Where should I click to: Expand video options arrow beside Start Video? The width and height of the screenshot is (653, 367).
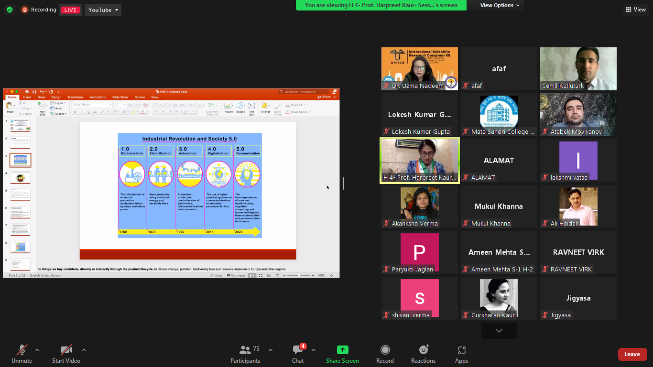[84, 350]
